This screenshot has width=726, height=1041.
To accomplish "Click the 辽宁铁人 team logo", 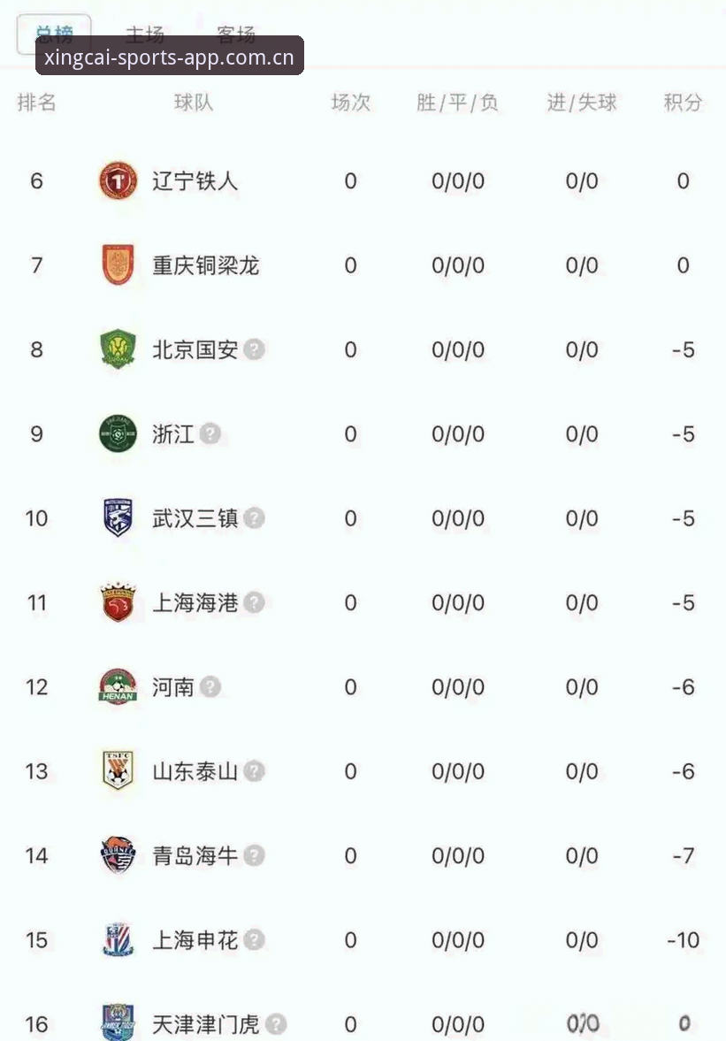I will pyautogui.click(x=118, y=180).
